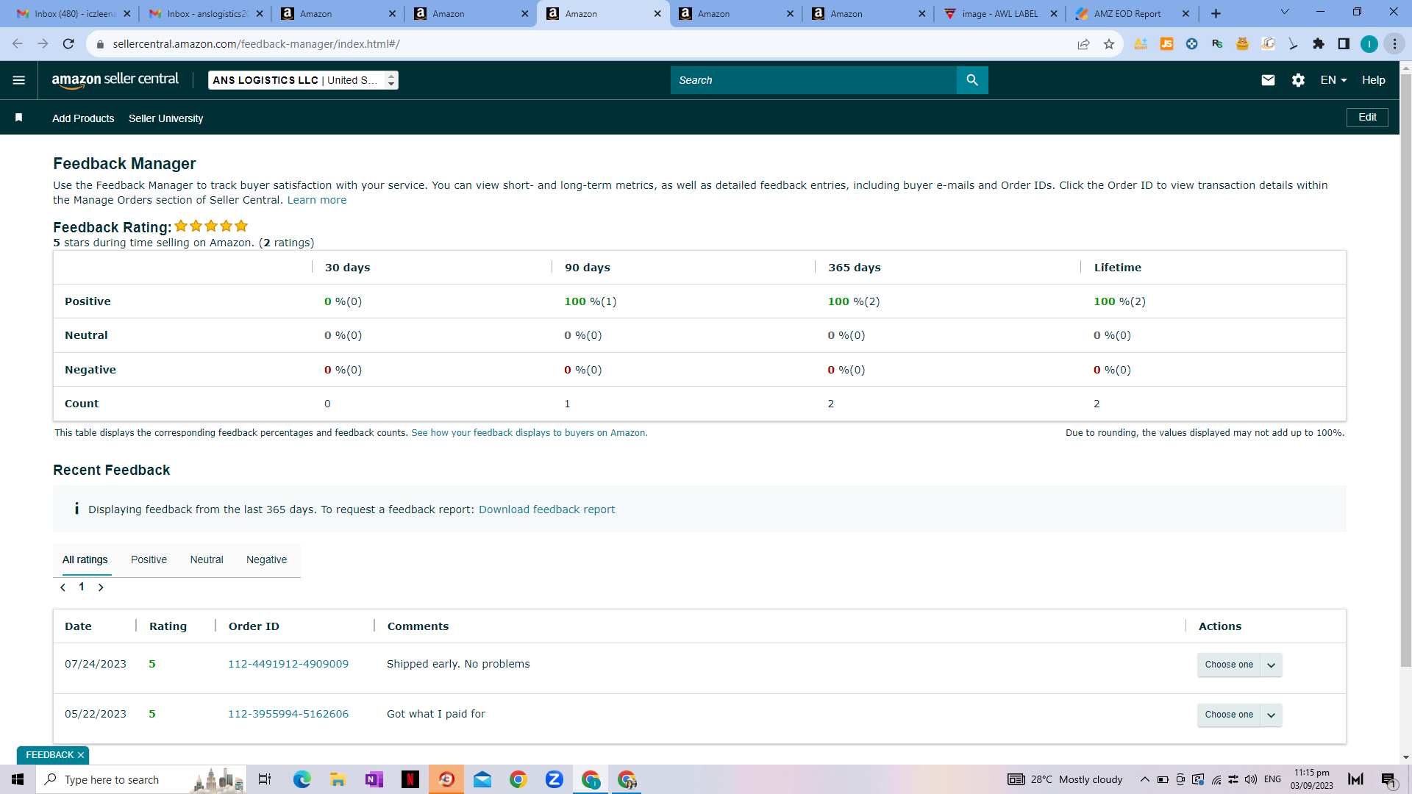The image size is (1412, 794).
Task: Open Chrome profile avatar
Action: click(1369, 44)
